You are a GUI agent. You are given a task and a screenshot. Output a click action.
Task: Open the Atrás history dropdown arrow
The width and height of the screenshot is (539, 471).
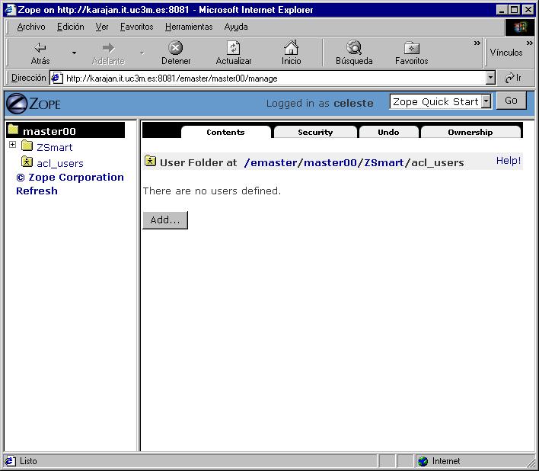74,53
